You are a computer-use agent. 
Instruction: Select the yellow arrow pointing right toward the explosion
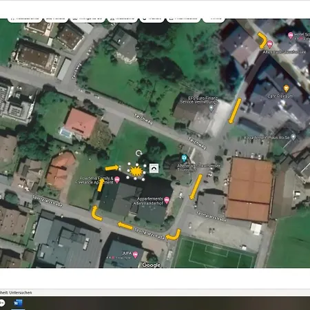click(112, 168)
